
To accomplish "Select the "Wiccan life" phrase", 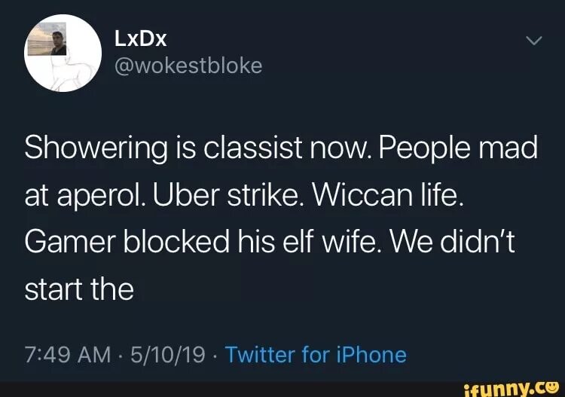I will pyautogui.click(x=388, y=195).
